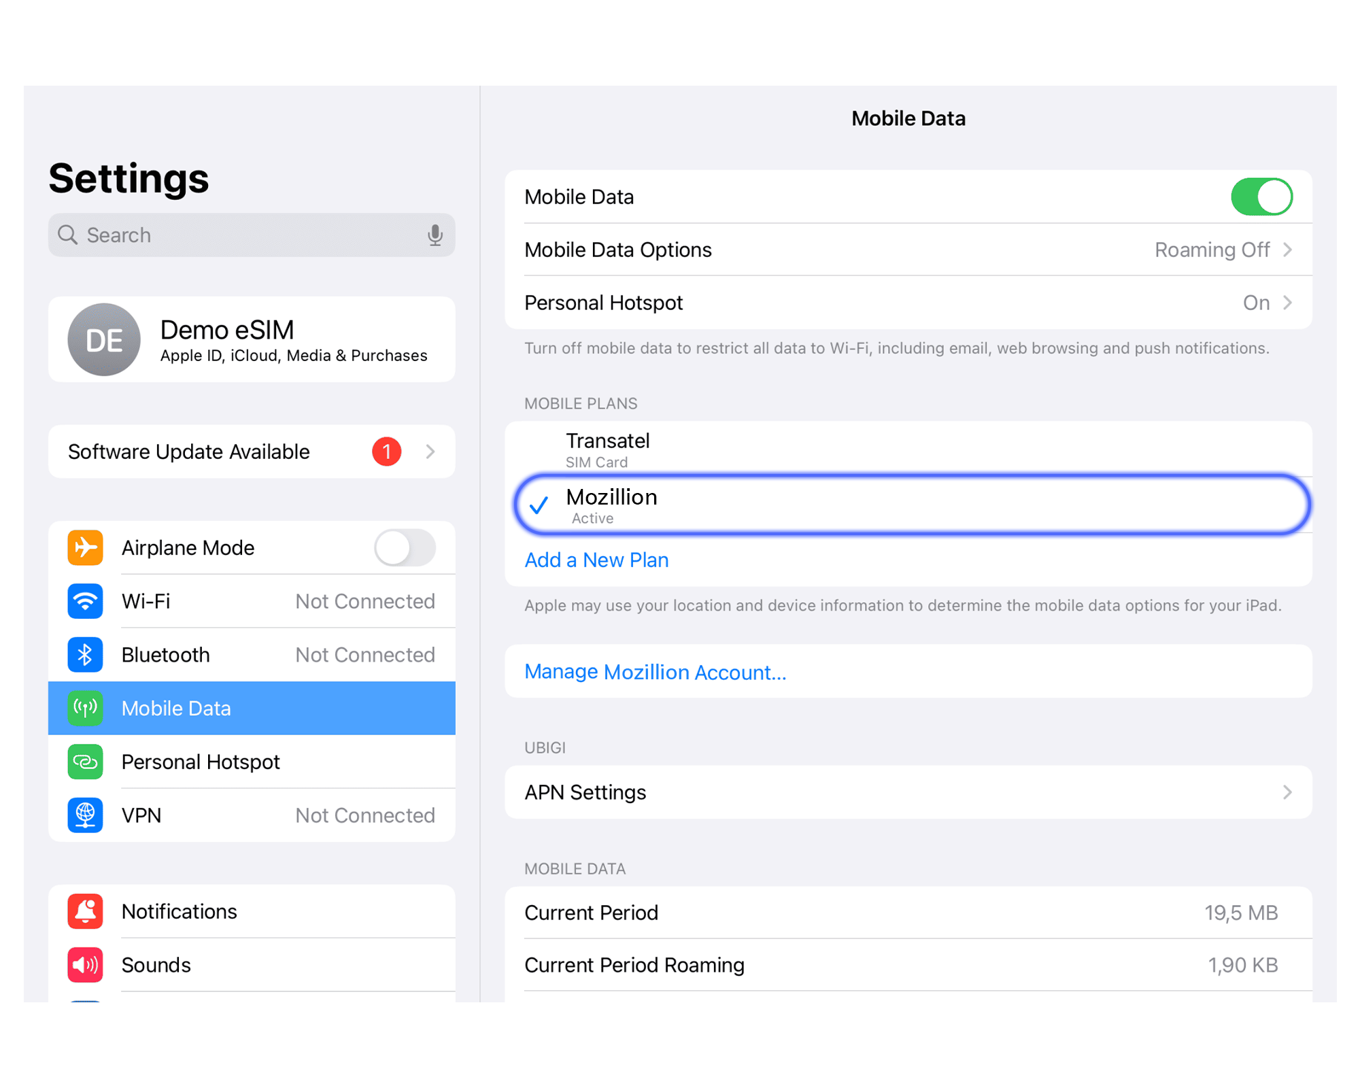Tap the Sounds speaker icon
The height and width of the screenshot is (1088, 1360).
[85, 964]
